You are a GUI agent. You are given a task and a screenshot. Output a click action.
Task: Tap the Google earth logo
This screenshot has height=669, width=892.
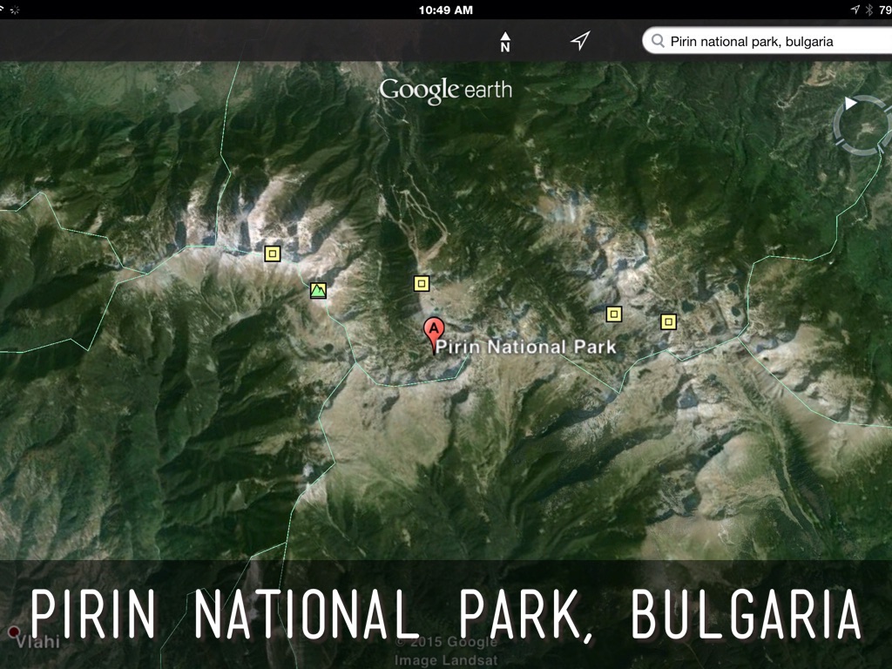click(x=445, y=90)
